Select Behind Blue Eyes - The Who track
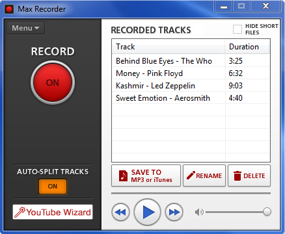Image resolution: width=285 pixels, height=234 pixels. (191, 61)
